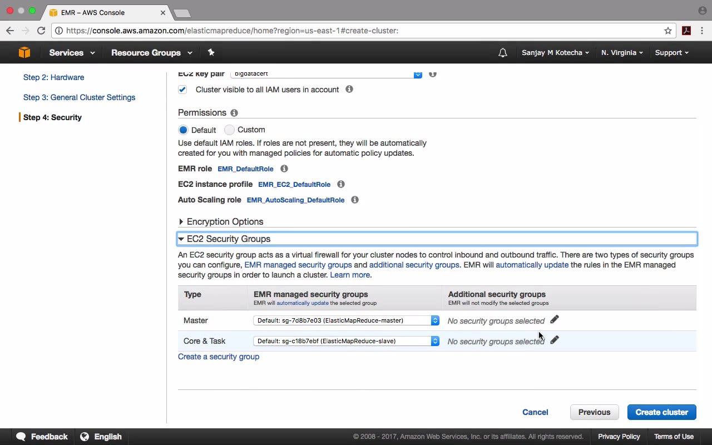Open the Terms of Use link
Image resolution: width=712 pixels, height=445 pixels.
[x=674, y=437]
